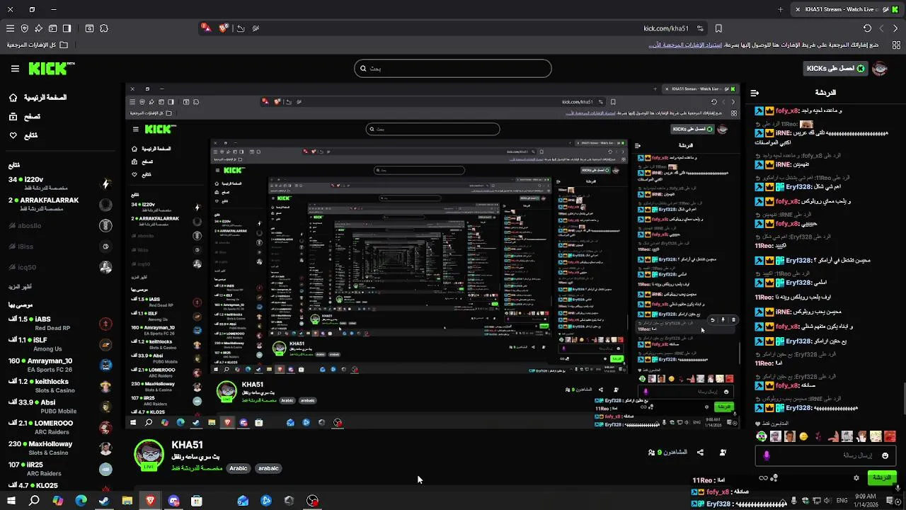This screenshot has width=906, height=510.
Task: Go to the Kick home page item
Action: (39, 97)
